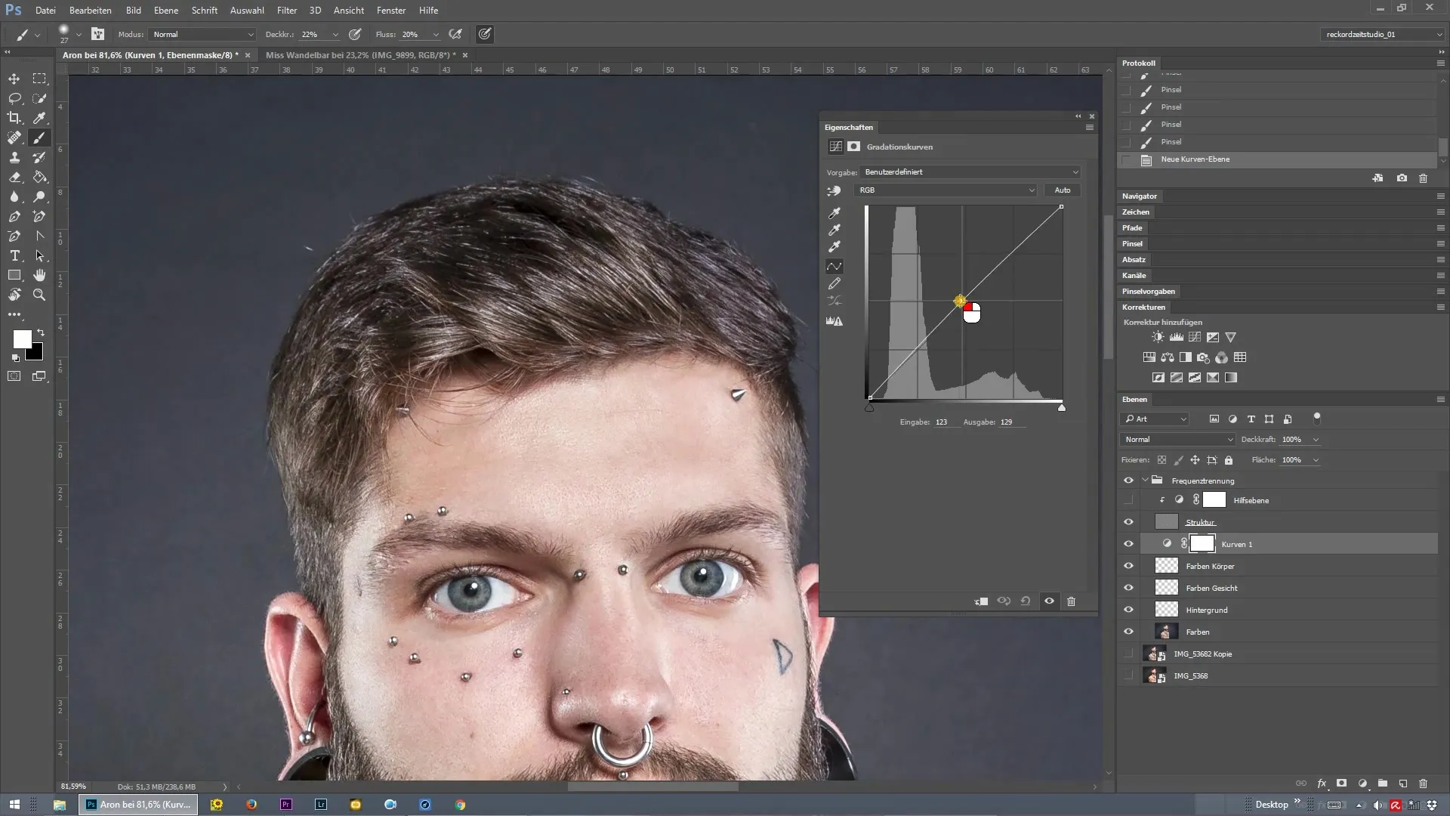Open the Bild menu
This screenshot has height=816, width=1450.
[x=134, y=11]
